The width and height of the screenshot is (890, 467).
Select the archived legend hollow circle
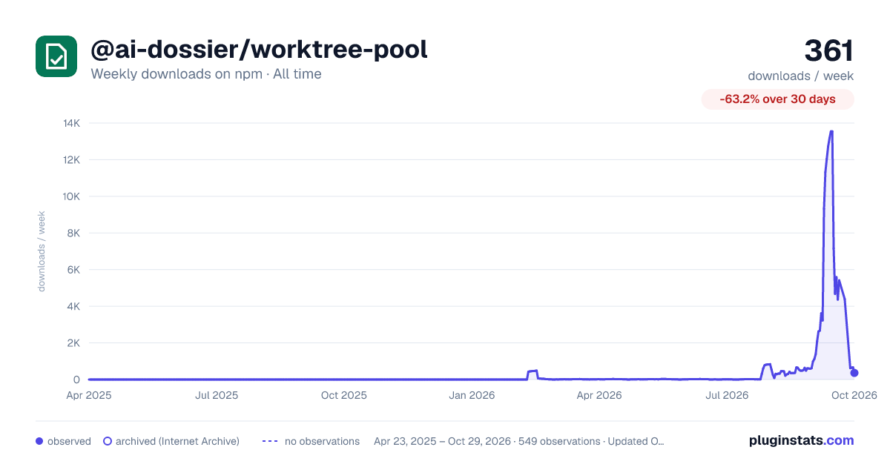[x=108, y=441]
